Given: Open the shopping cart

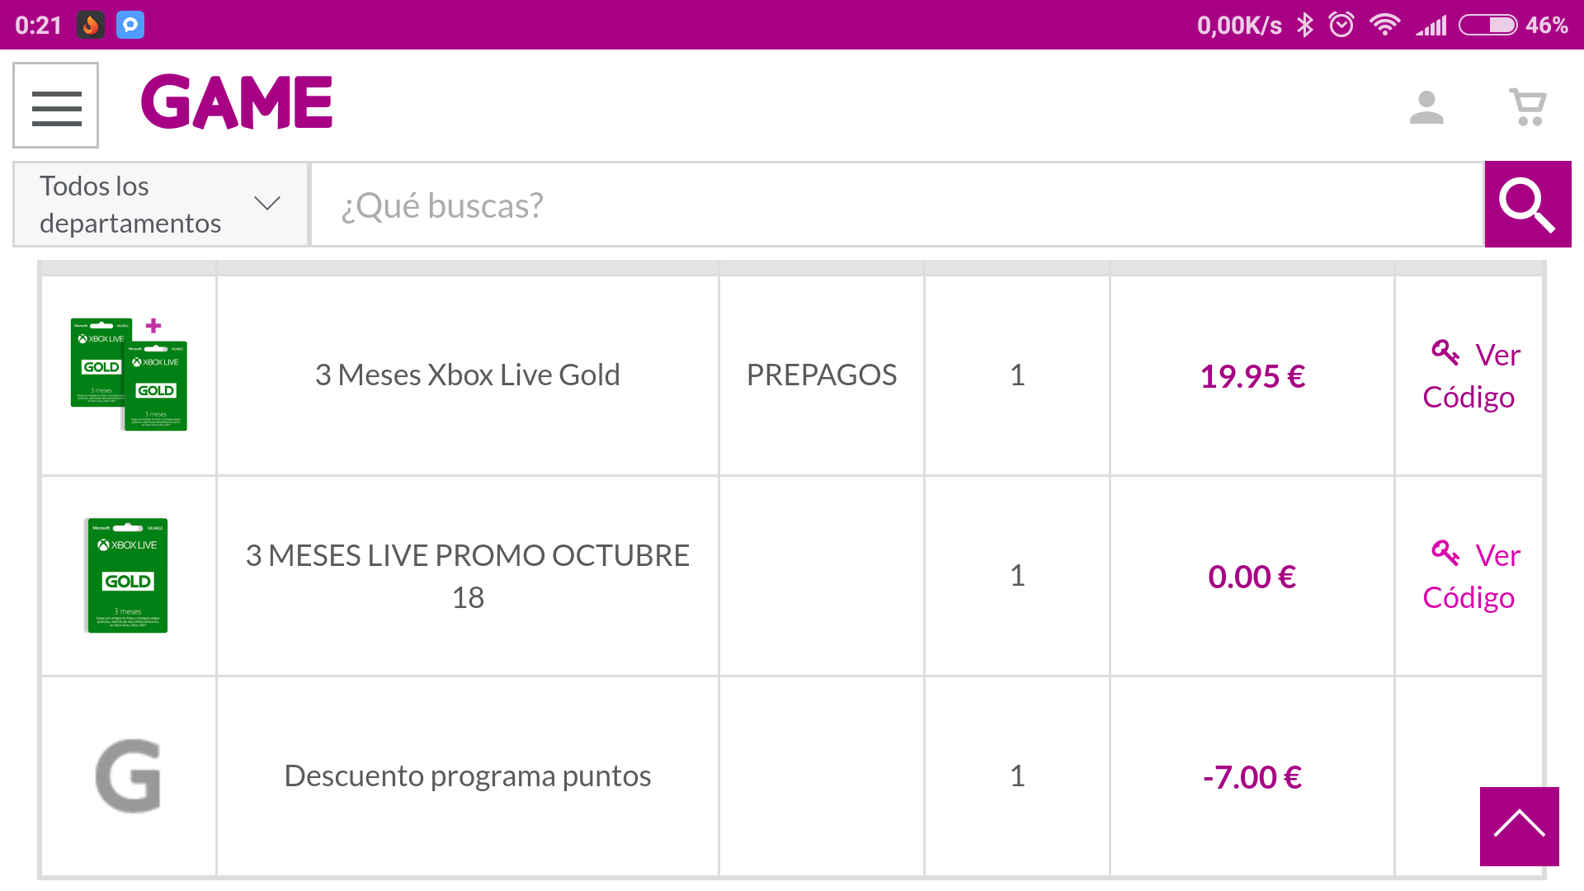Looking at the screenshot, I should pyautogui.click(x=1527, y=107).
